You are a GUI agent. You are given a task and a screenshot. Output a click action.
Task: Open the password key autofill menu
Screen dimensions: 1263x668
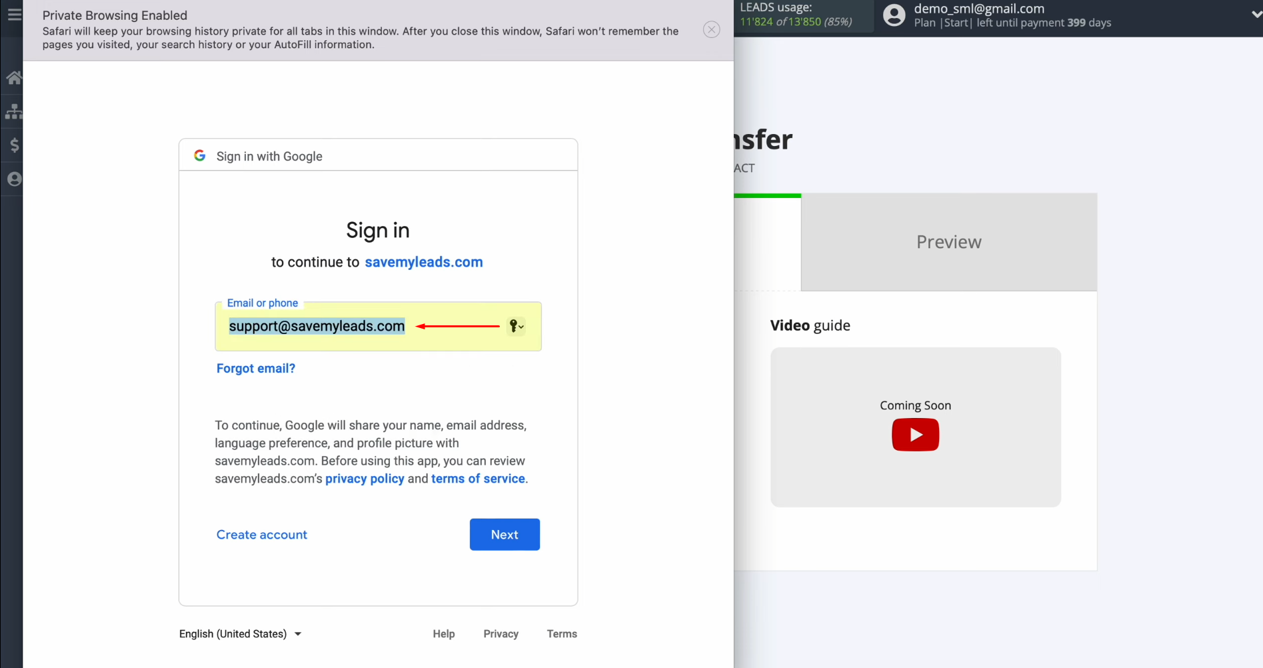(x=516, y=326)
